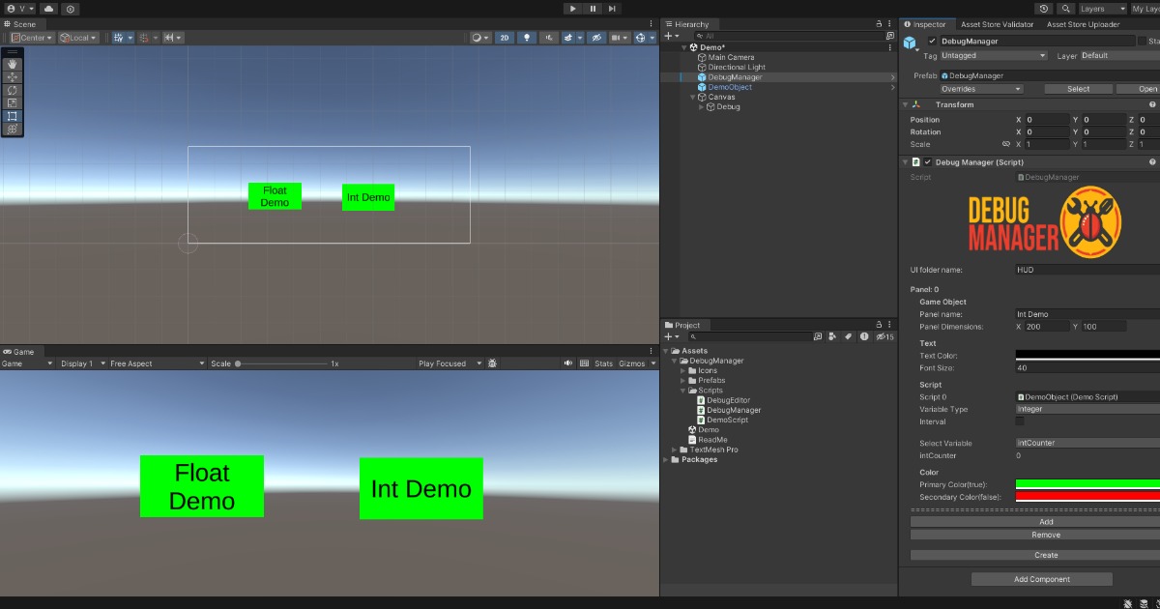Viewport: 1160px width, 609px height.
Task: Toggle scene lighting with the bulb icon
Action: 527,37
